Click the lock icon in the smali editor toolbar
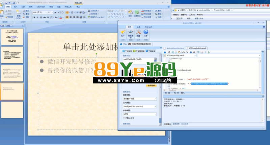Image resolution: width=270 pixels, height=145 pixels. 165,52
